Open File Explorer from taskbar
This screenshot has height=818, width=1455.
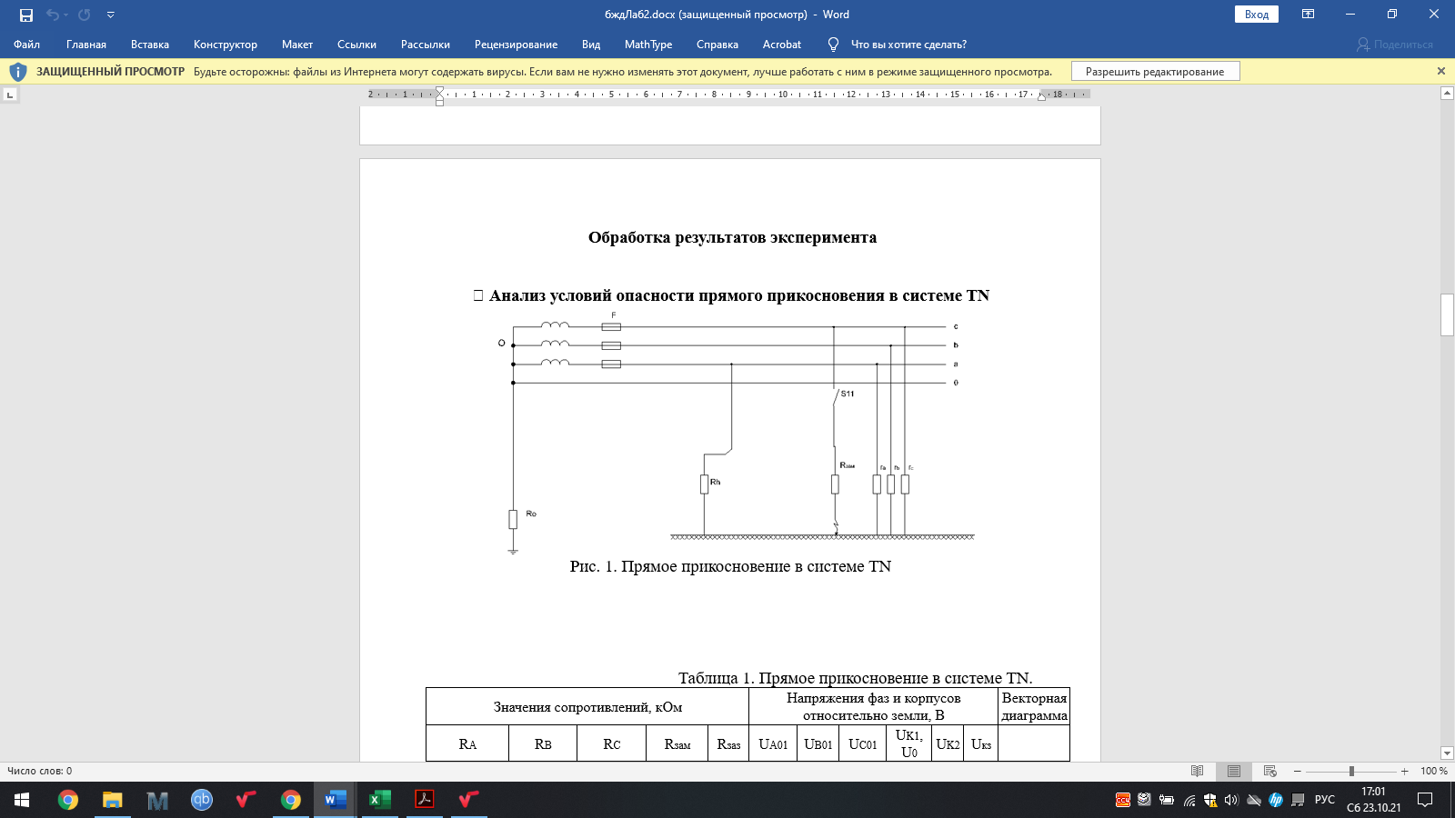[x=113, y=800]
